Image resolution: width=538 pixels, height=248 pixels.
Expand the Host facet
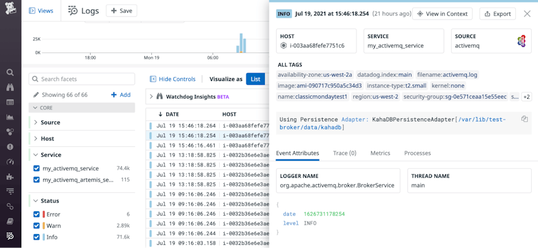coord(36,139)
